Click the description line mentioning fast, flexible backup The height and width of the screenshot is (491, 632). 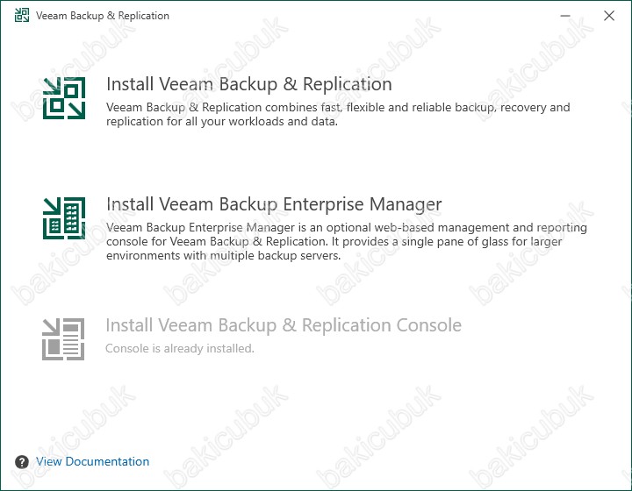(x=338, y=108)
